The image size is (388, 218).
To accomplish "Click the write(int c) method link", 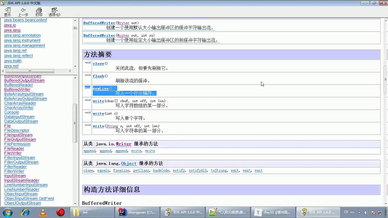I will pyautogui.click(x=99, y=114).
